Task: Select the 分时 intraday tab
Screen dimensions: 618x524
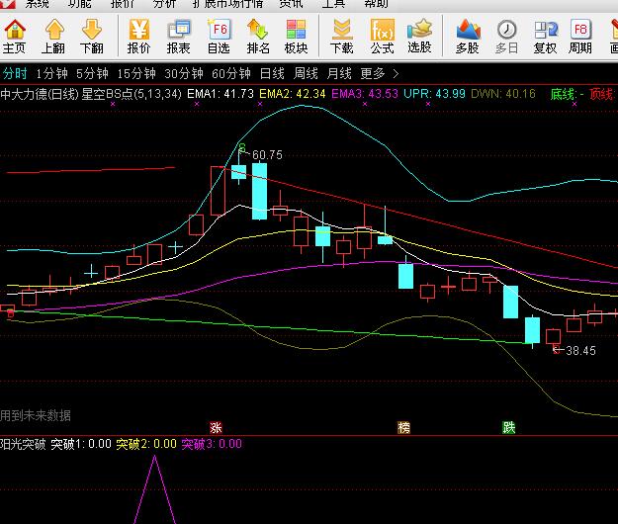Action: click(x=15, y=73)
